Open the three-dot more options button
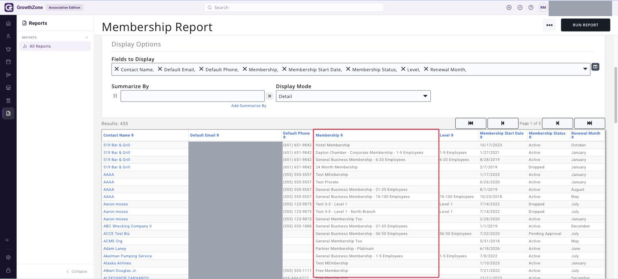Screen dimensions: 618x279 549,25
